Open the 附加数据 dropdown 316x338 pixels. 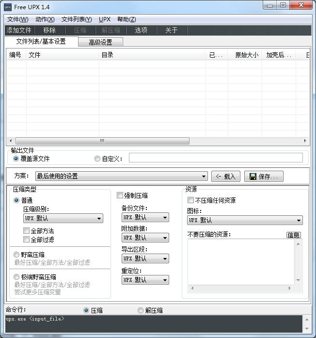click(145, 238)
